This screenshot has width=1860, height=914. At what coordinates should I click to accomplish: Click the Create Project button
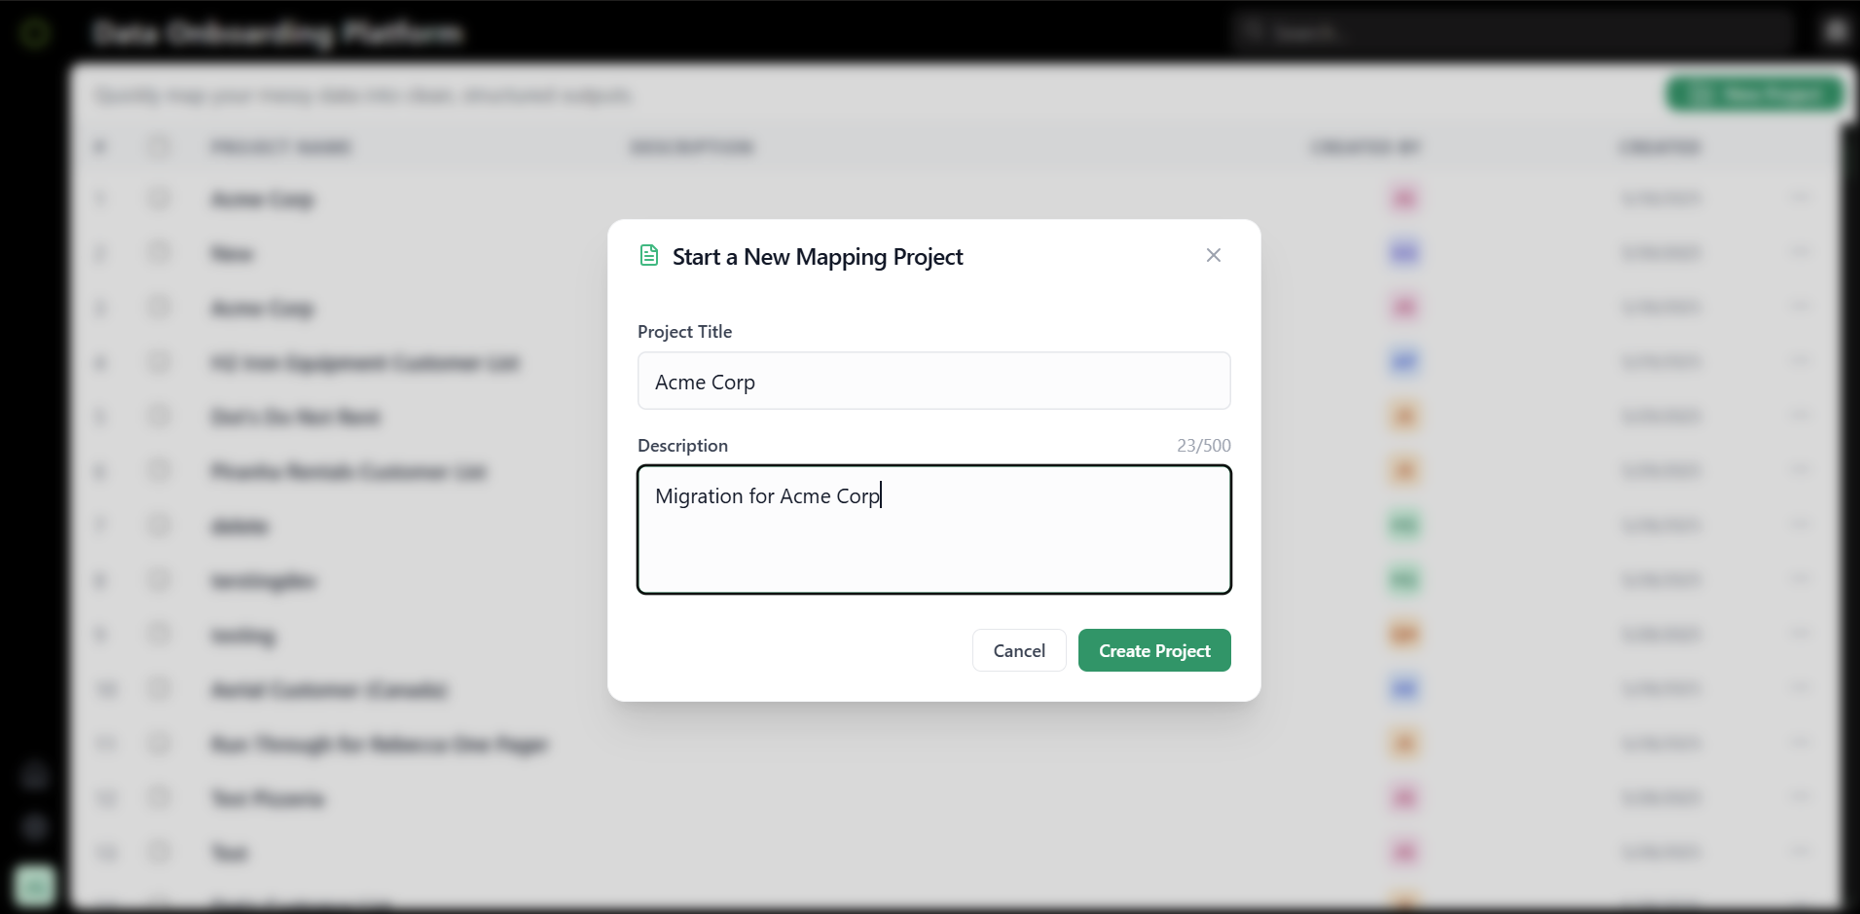(1153, 650)
